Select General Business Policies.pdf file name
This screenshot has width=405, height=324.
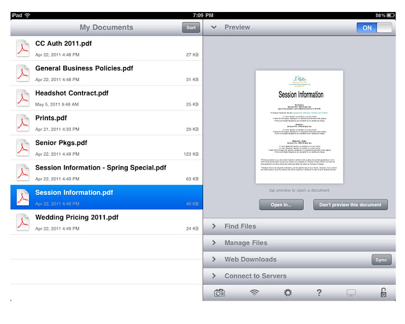[84, 68]
